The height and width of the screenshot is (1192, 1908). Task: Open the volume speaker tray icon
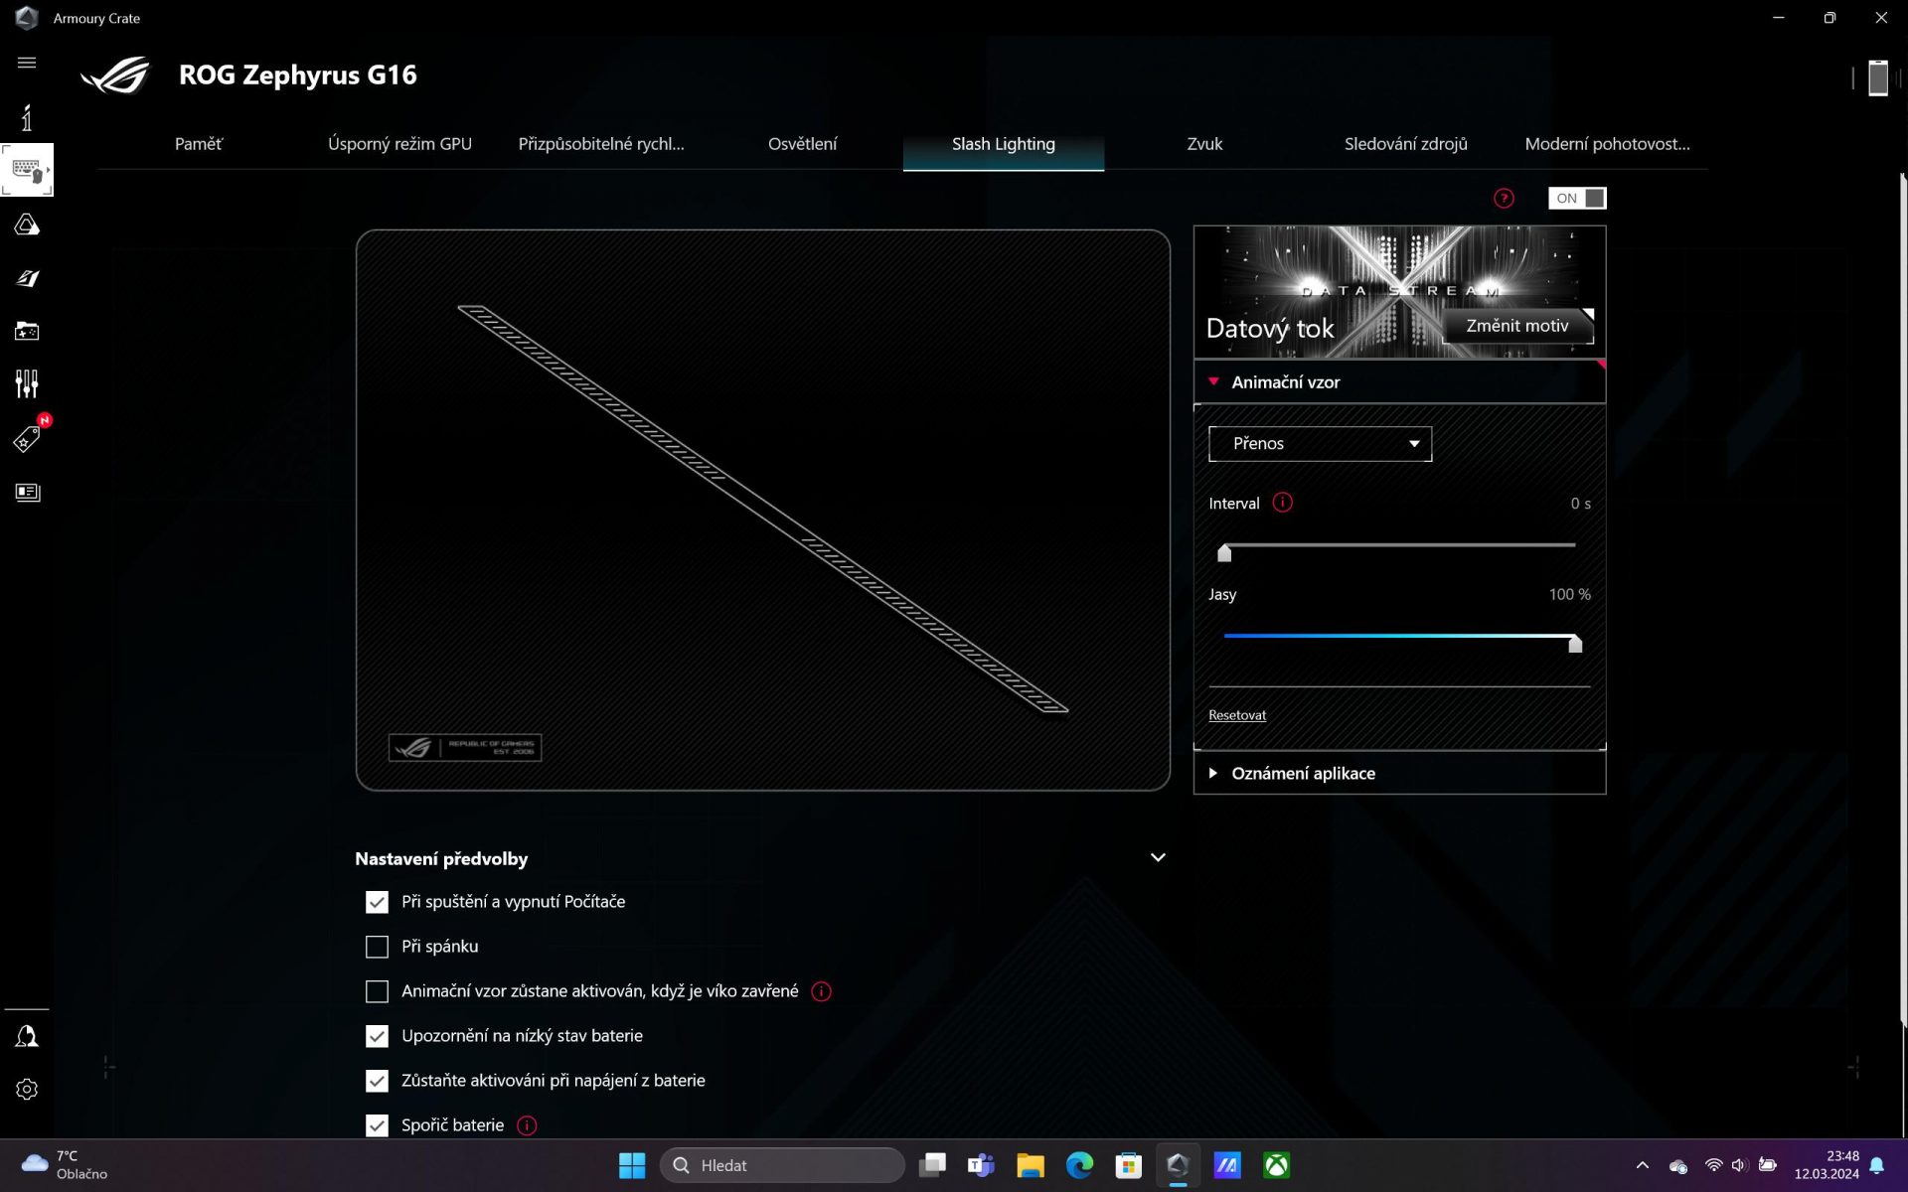pyautogui.click(x=1739, y=1165)
